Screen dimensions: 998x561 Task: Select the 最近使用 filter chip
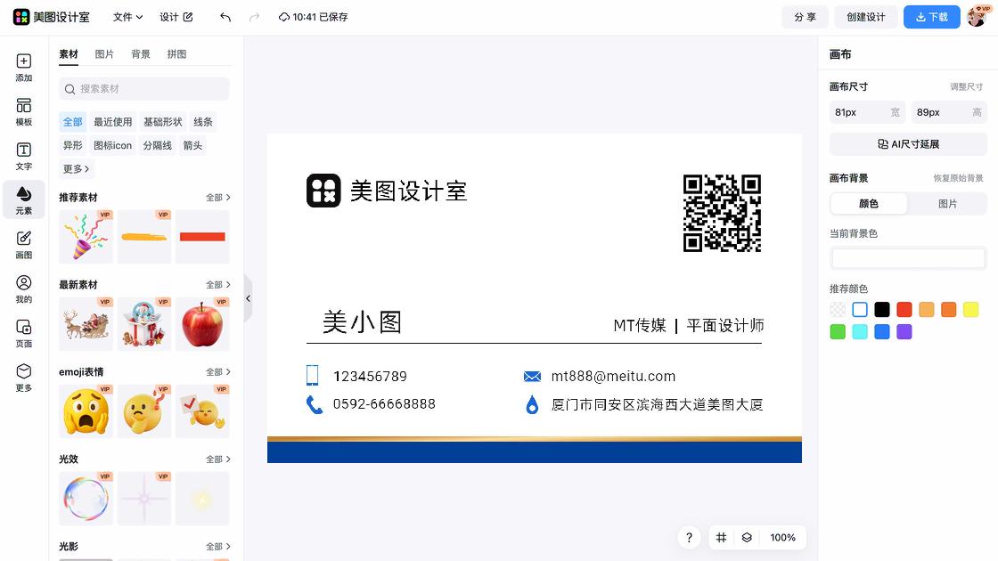(112, 121)
